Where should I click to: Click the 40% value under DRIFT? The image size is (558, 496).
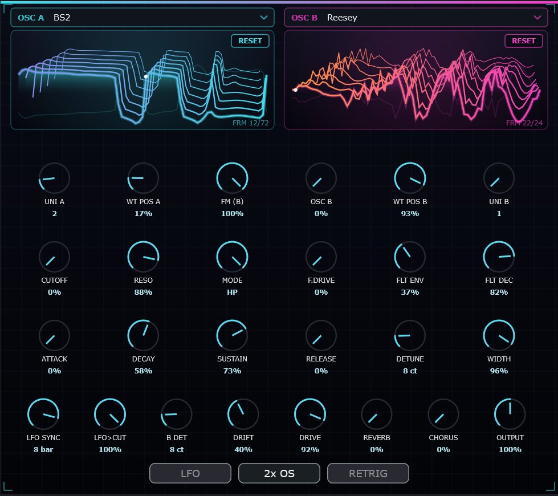pos(243,450)
